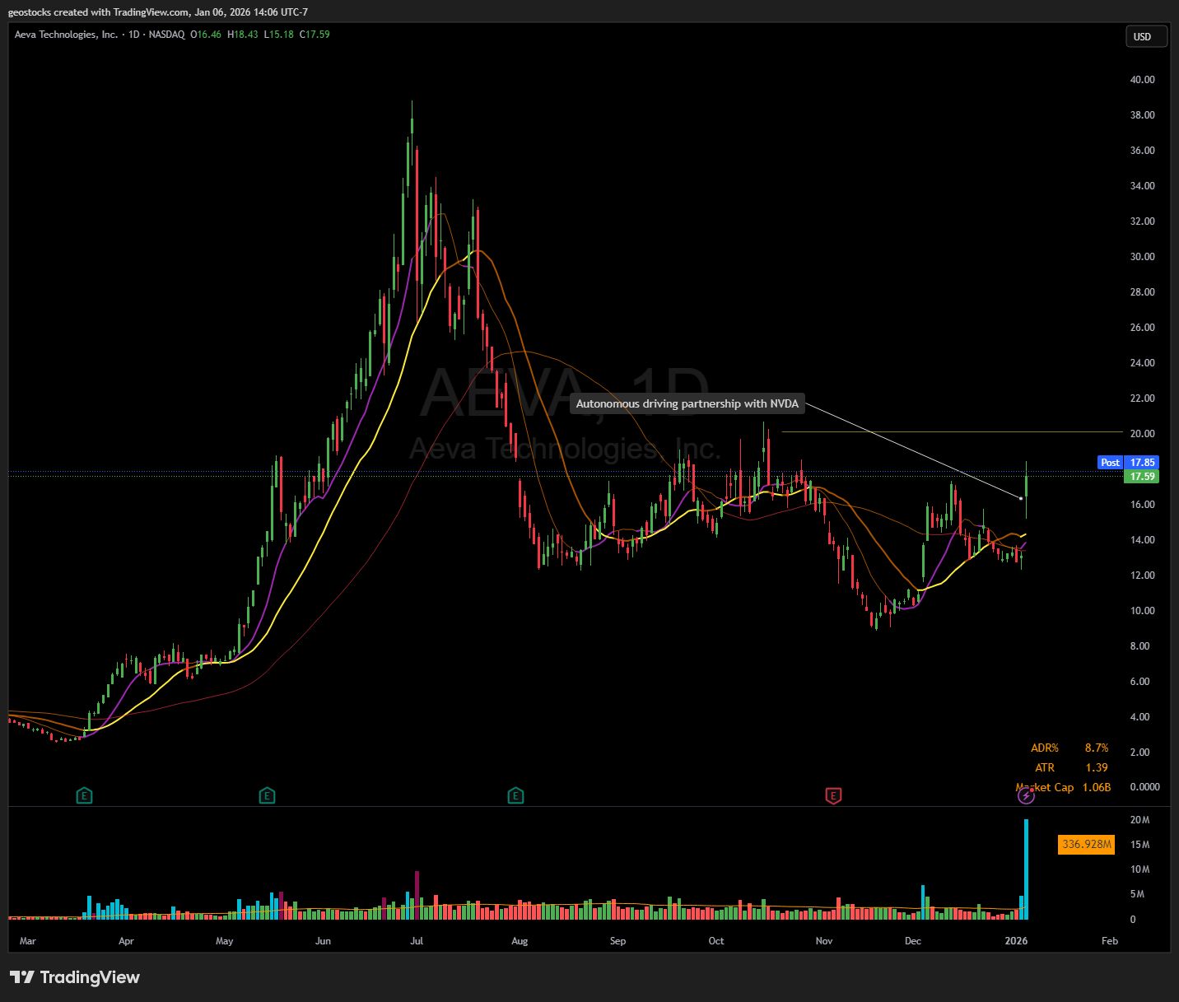
Task: Click Apr on the time axis
Action: point(126,941)
